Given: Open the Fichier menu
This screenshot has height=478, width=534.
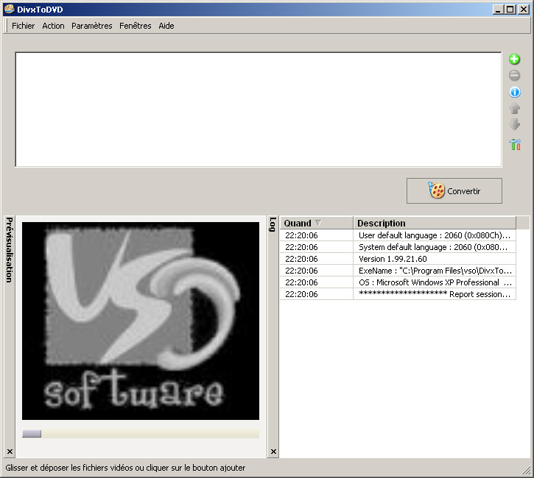Looking at the screenshot, I should (x=23, y=26).
